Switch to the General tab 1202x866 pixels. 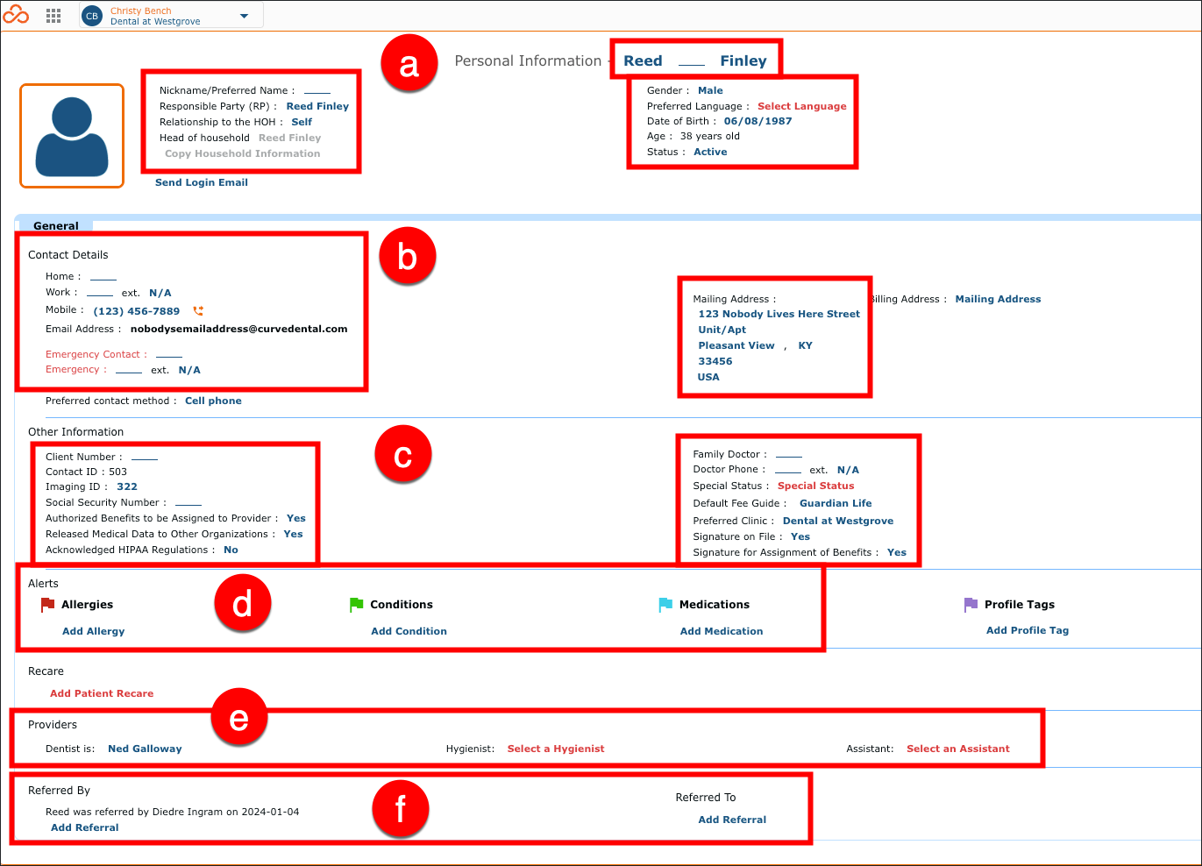pyautogui.click(x=56, y=225)
